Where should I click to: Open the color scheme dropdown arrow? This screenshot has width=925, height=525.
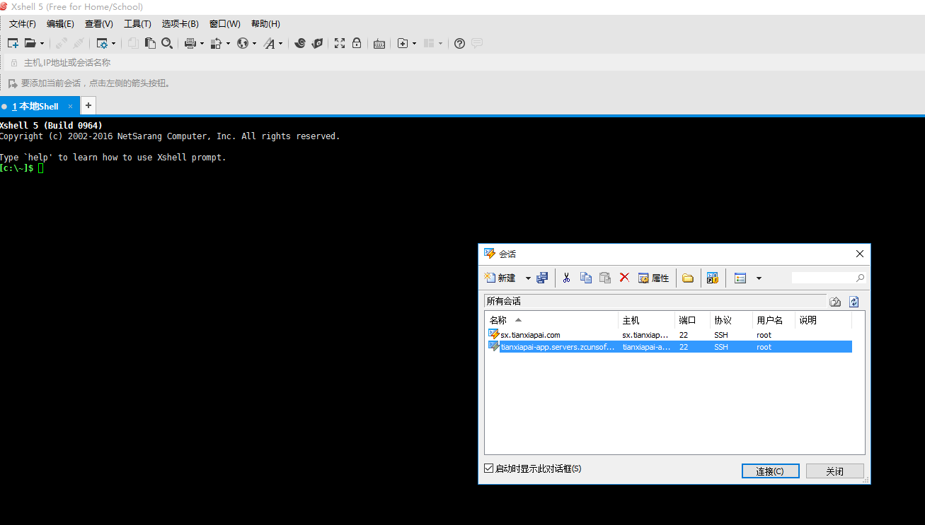click(228, 44)
